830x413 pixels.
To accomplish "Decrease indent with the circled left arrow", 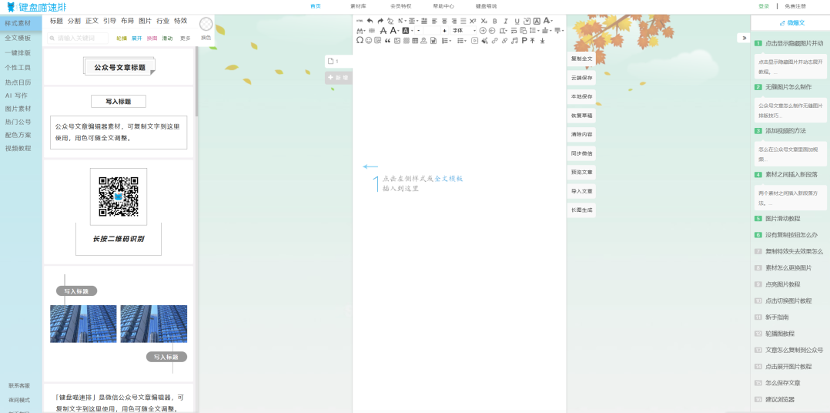I will click(x=492, y=31).
